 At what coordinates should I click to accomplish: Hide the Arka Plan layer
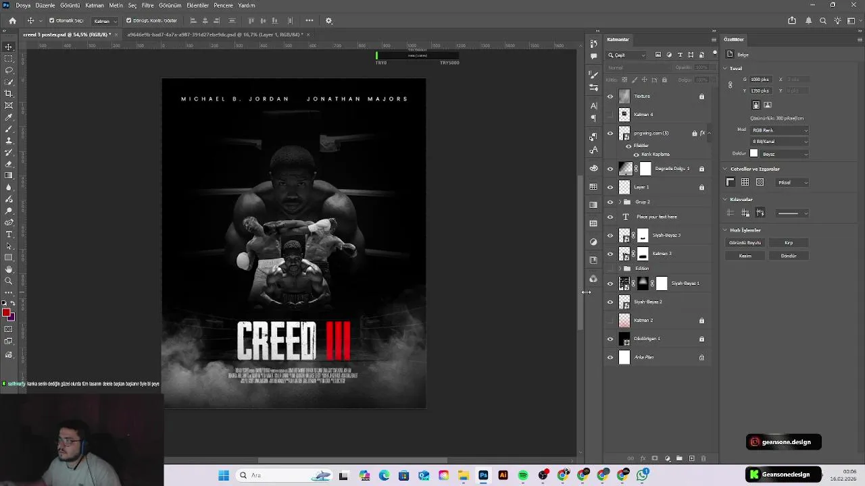[x=610, y=357]
